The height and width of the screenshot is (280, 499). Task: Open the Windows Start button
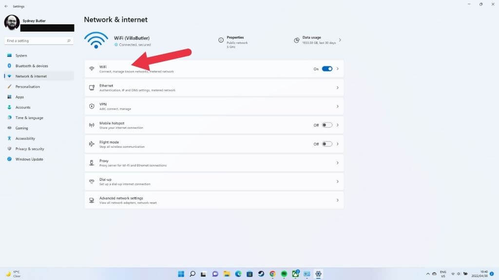181,274
